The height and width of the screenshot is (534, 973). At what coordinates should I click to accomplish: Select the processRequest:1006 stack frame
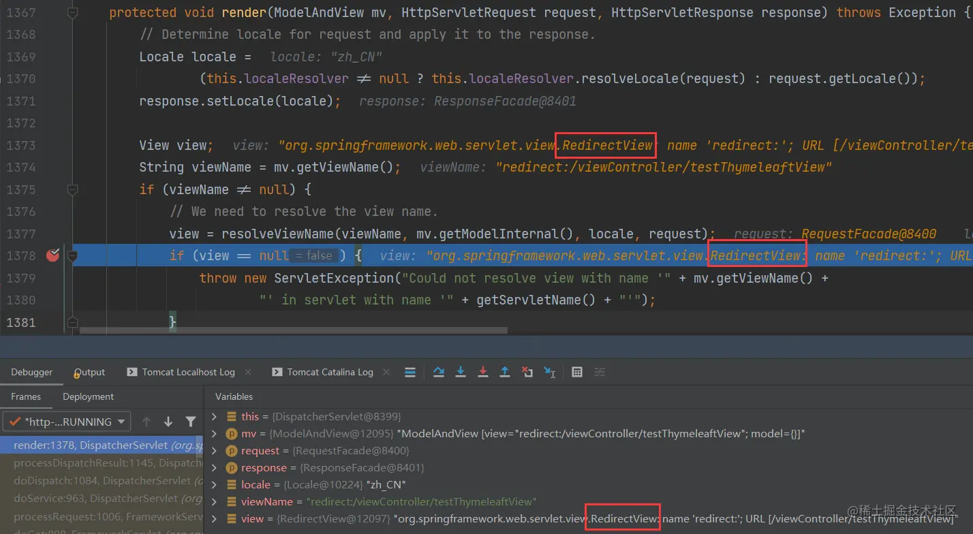(102, 516)
